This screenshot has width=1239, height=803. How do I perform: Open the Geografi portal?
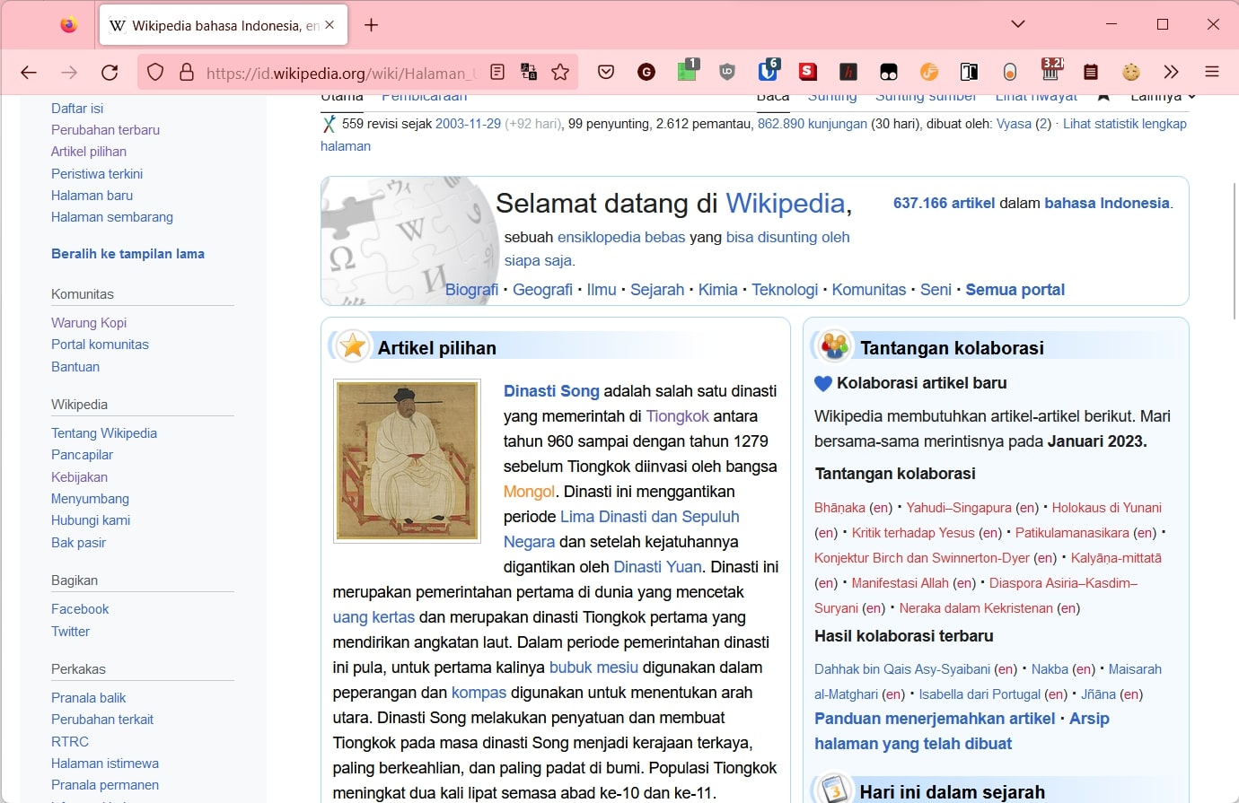point(542,290)
